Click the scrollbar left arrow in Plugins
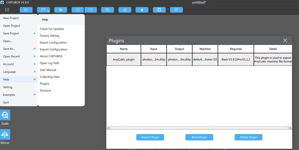 pyautogui.click(x=108, y=128)
